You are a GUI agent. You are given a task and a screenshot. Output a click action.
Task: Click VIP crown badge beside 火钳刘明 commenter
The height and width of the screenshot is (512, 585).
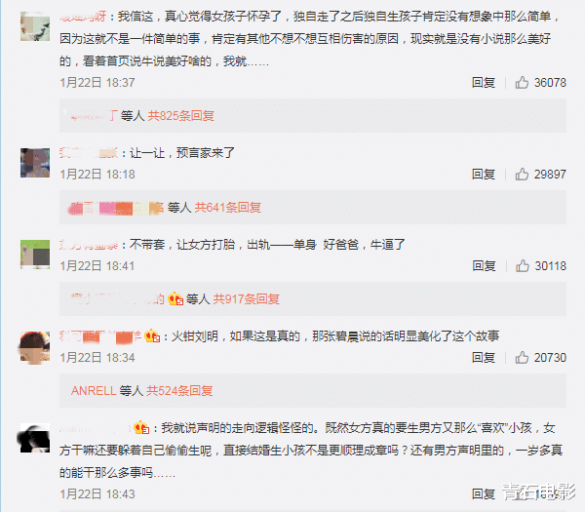point(152,335)
